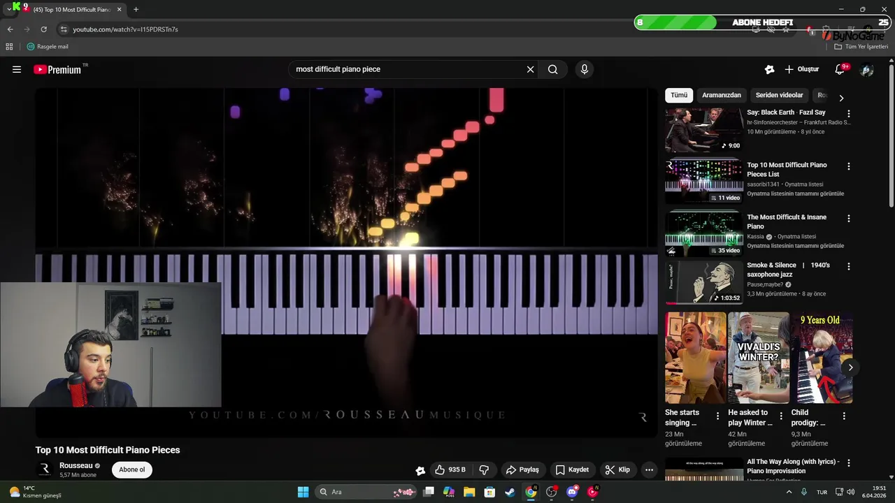
Task: Click the piano video player area
Action: click(x=347, y=262)
